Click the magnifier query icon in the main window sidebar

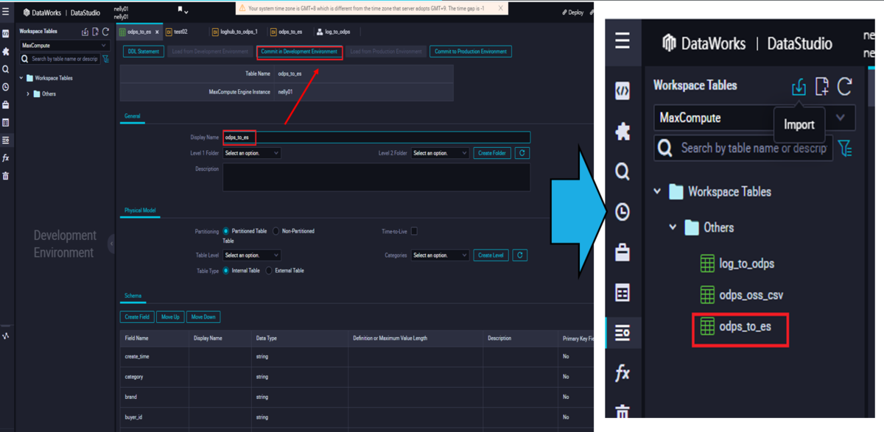tap(6, 69)
